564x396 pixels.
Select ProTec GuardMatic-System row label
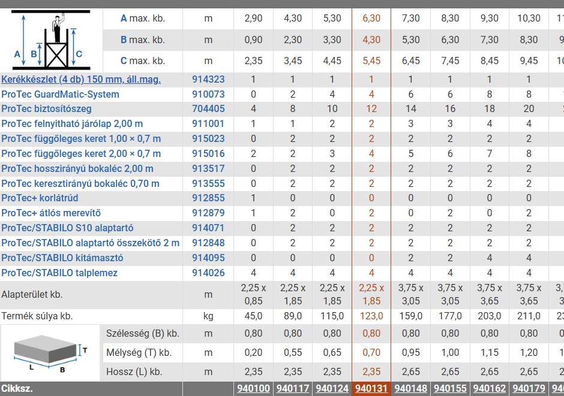(x=60, y=95)
